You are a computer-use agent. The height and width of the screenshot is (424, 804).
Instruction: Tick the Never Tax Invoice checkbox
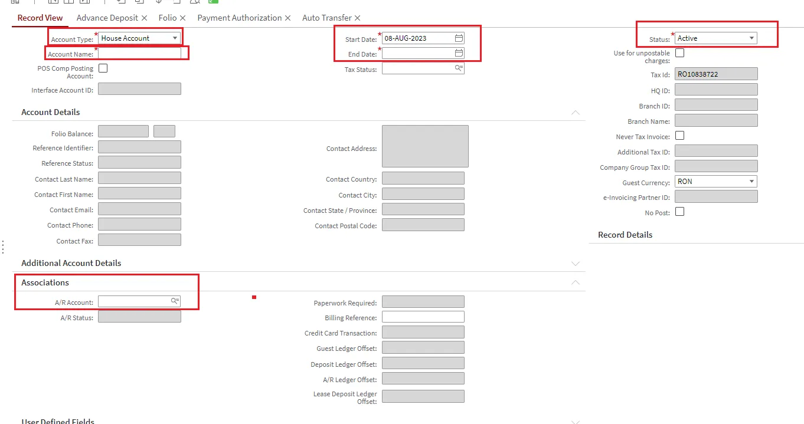(x=679, y=136)
